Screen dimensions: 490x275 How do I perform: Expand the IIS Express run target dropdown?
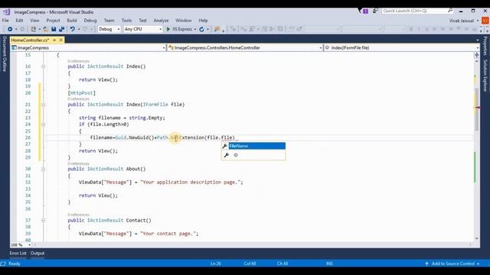coord(195,29)
